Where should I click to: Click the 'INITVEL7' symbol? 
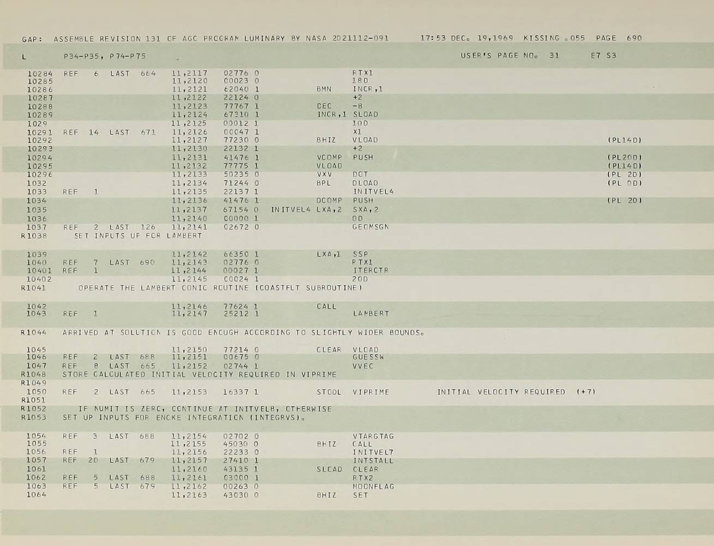(x=373, y=453)
